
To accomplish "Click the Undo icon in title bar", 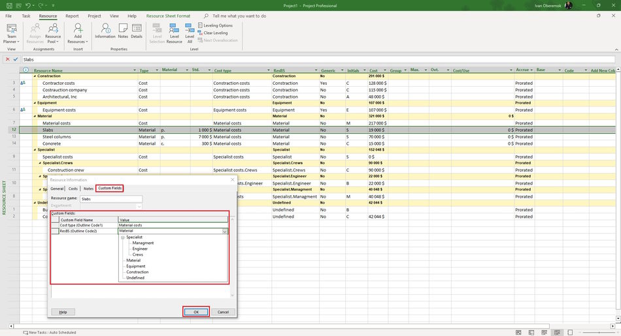I will click(x=27, y=5).
